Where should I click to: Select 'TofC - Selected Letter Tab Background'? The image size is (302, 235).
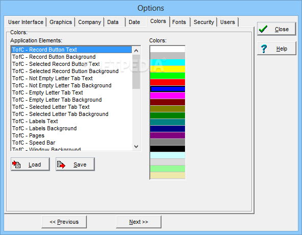click(x=72, y=114)
